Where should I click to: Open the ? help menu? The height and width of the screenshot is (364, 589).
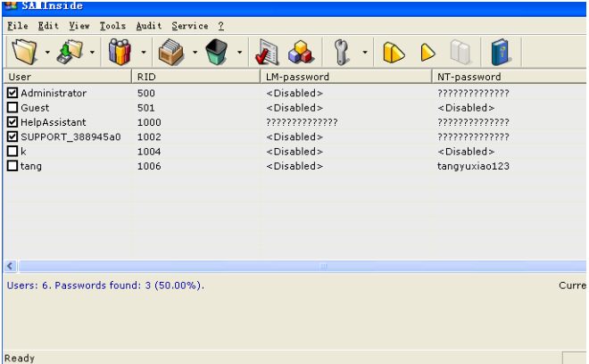(221, 26)
